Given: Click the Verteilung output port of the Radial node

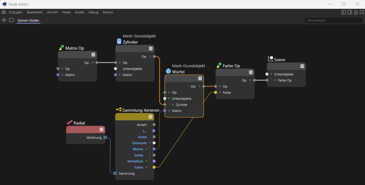Looking at the screenshot, I should point(105,138).
